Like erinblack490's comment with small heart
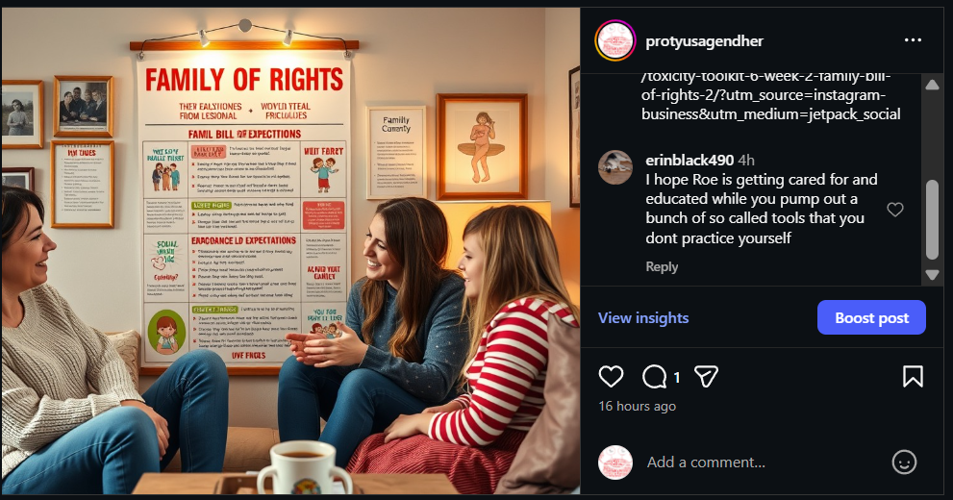 [x=895, y=210]
